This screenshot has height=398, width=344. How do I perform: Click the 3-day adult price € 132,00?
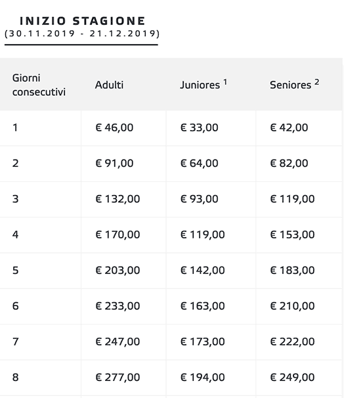pos(118,199)
